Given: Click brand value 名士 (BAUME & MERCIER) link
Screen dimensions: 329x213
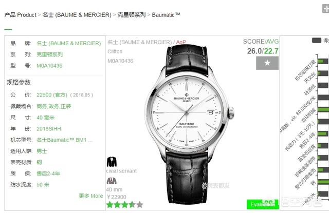Looking at the screenshot, I should [68, 43].
